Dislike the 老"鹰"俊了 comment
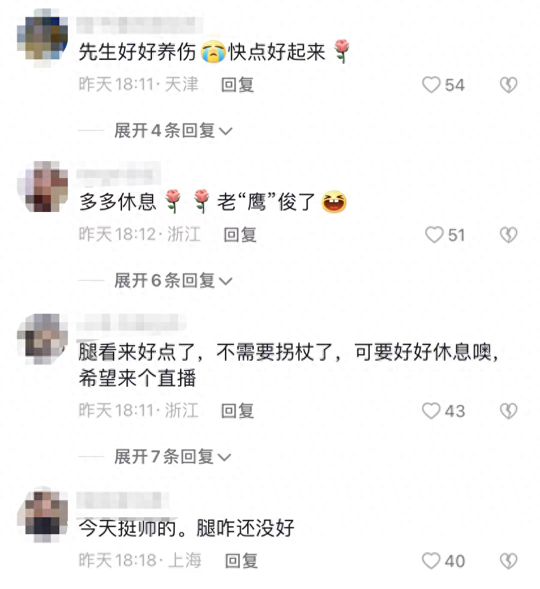Image resolution: width=540 pixels, height=589 pixels. click(x=509, y=235)
